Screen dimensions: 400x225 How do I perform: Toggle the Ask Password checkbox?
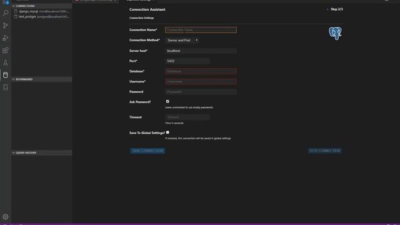[x=167, y=101]
